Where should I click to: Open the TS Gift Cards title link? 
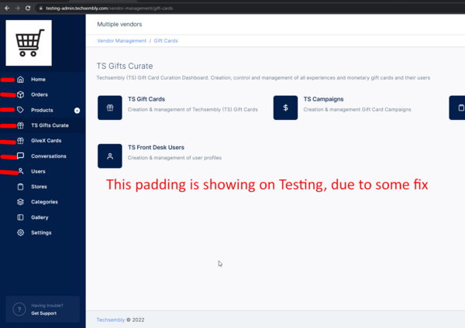click(x=146, y=99)
